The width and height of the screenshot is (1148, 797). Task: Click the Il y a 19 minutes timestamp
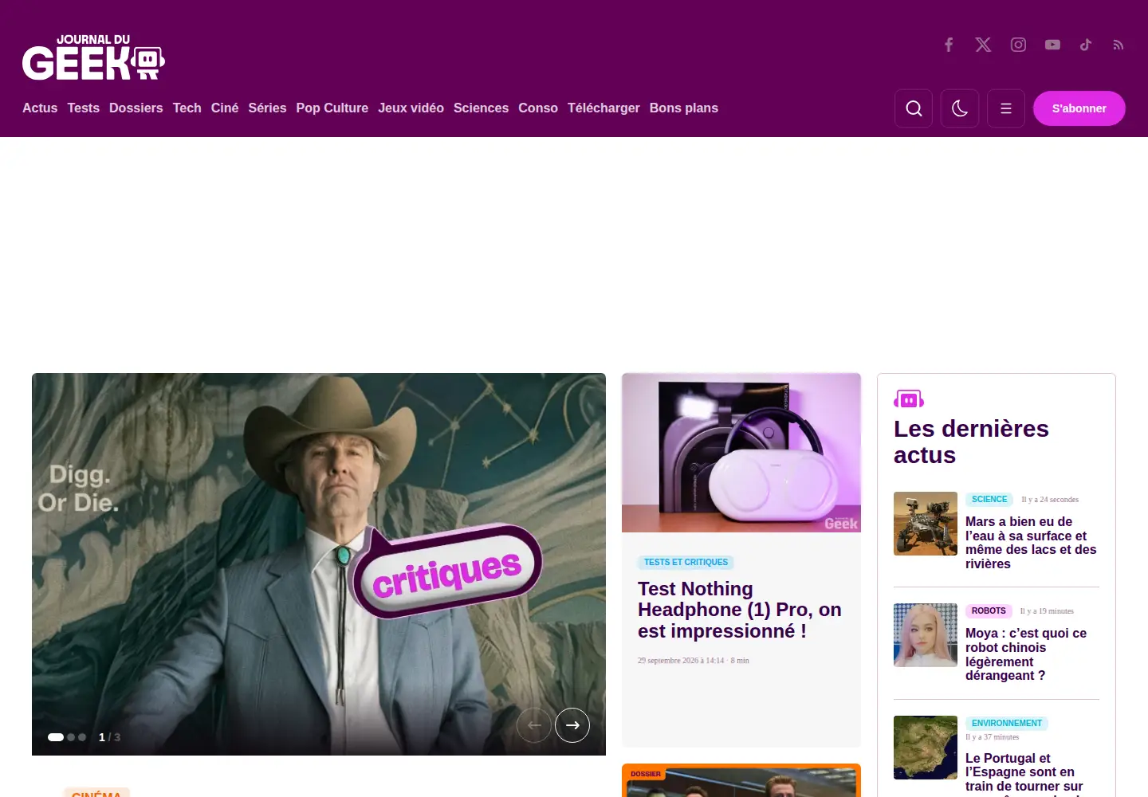pos(1047,611)
